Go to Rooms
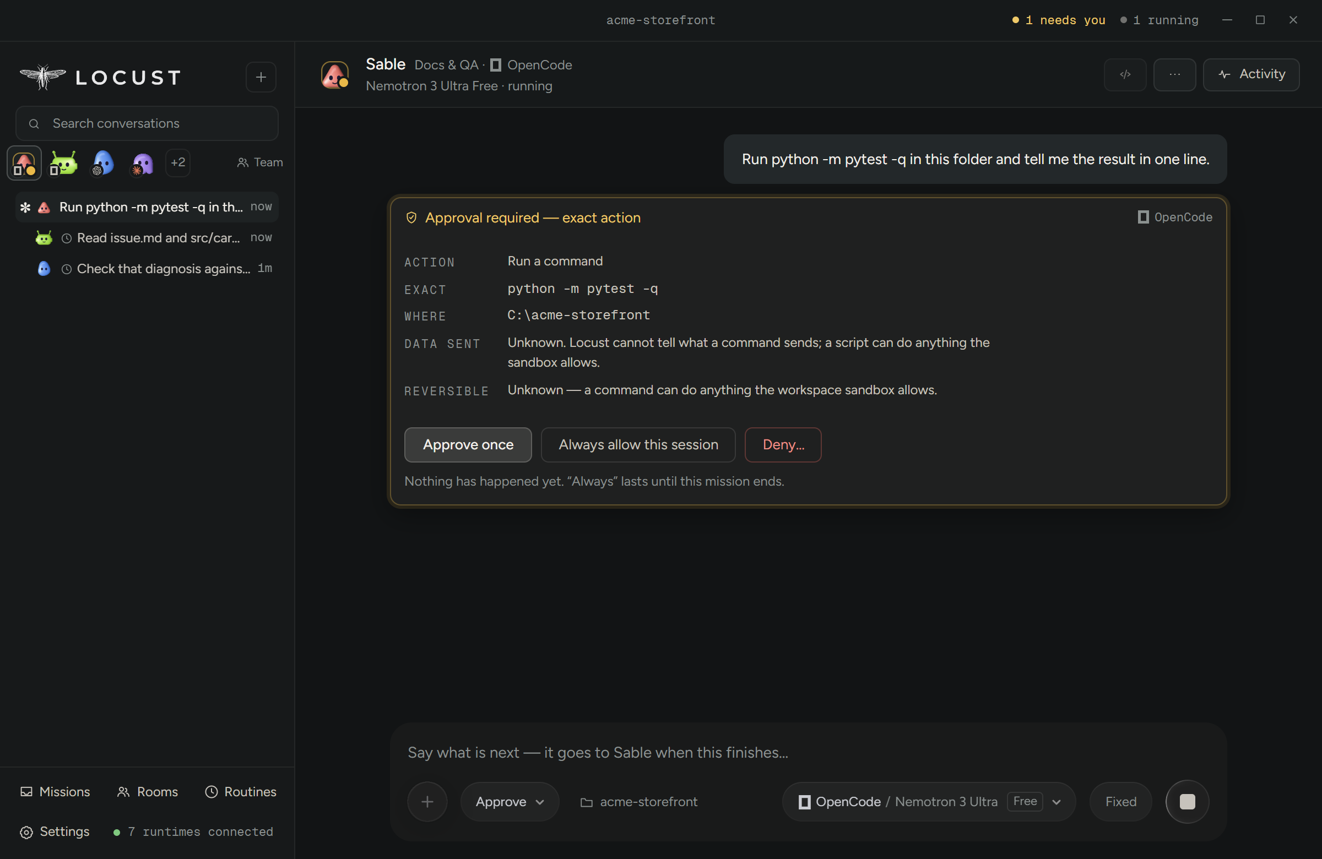Screen dimensions: 1322x859 tap(147, 792)
